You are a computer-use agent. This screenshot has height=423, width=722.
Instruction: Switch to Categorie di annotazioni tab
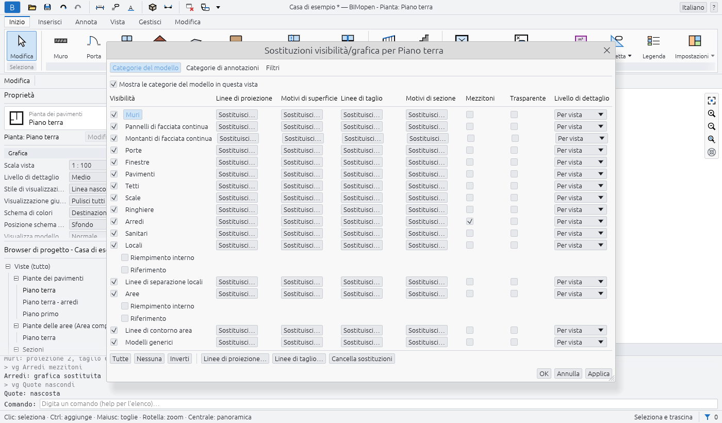pyautogui.click(x=222, y=68)
